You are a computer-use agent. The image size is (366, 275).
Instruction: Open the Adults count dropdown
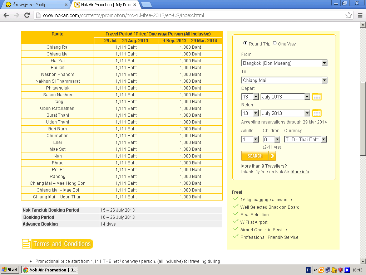tap(250, 139)
